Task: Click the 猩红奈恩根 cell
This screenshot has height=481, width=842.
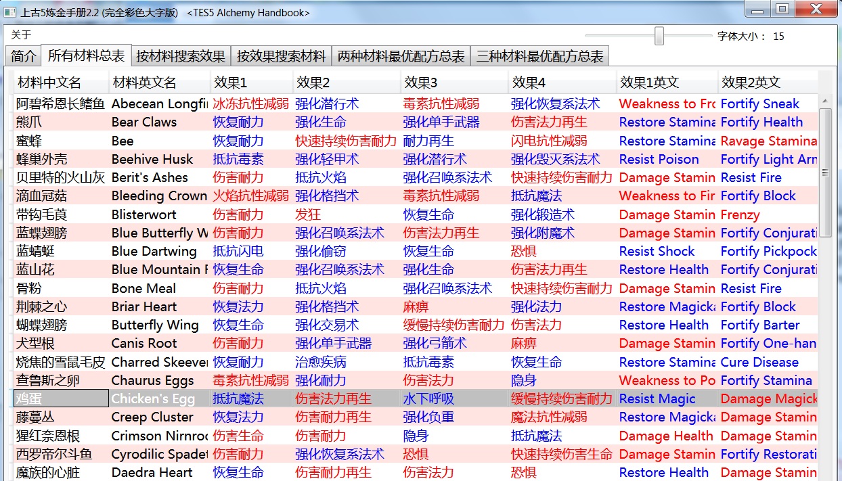Action: coord(62,436)
